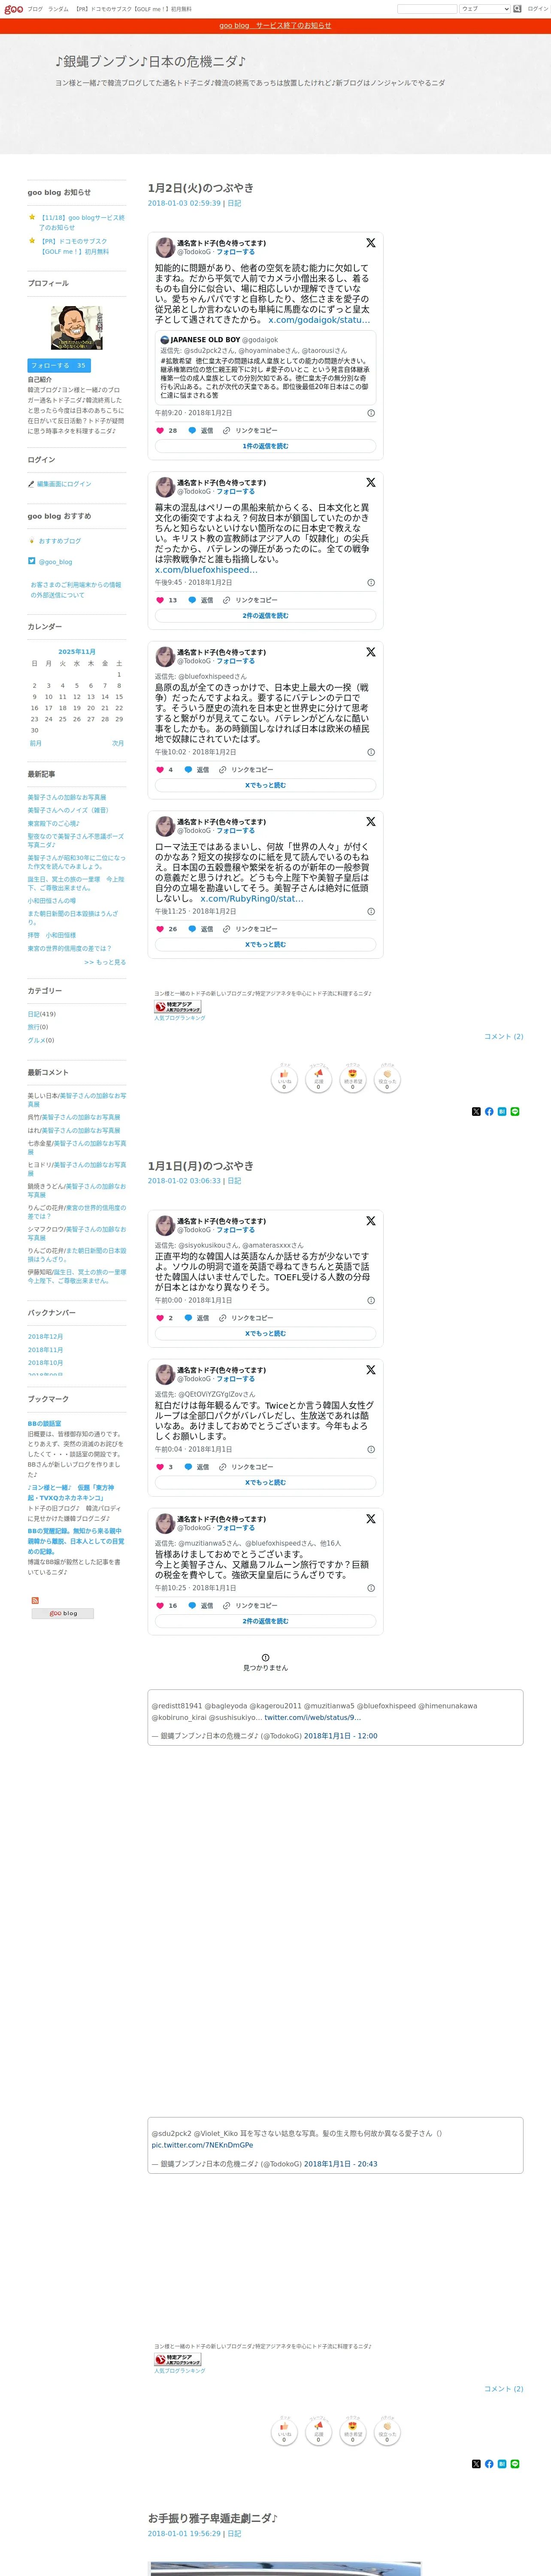Click 役立った reaction under January 2 post

(387, 1079)
